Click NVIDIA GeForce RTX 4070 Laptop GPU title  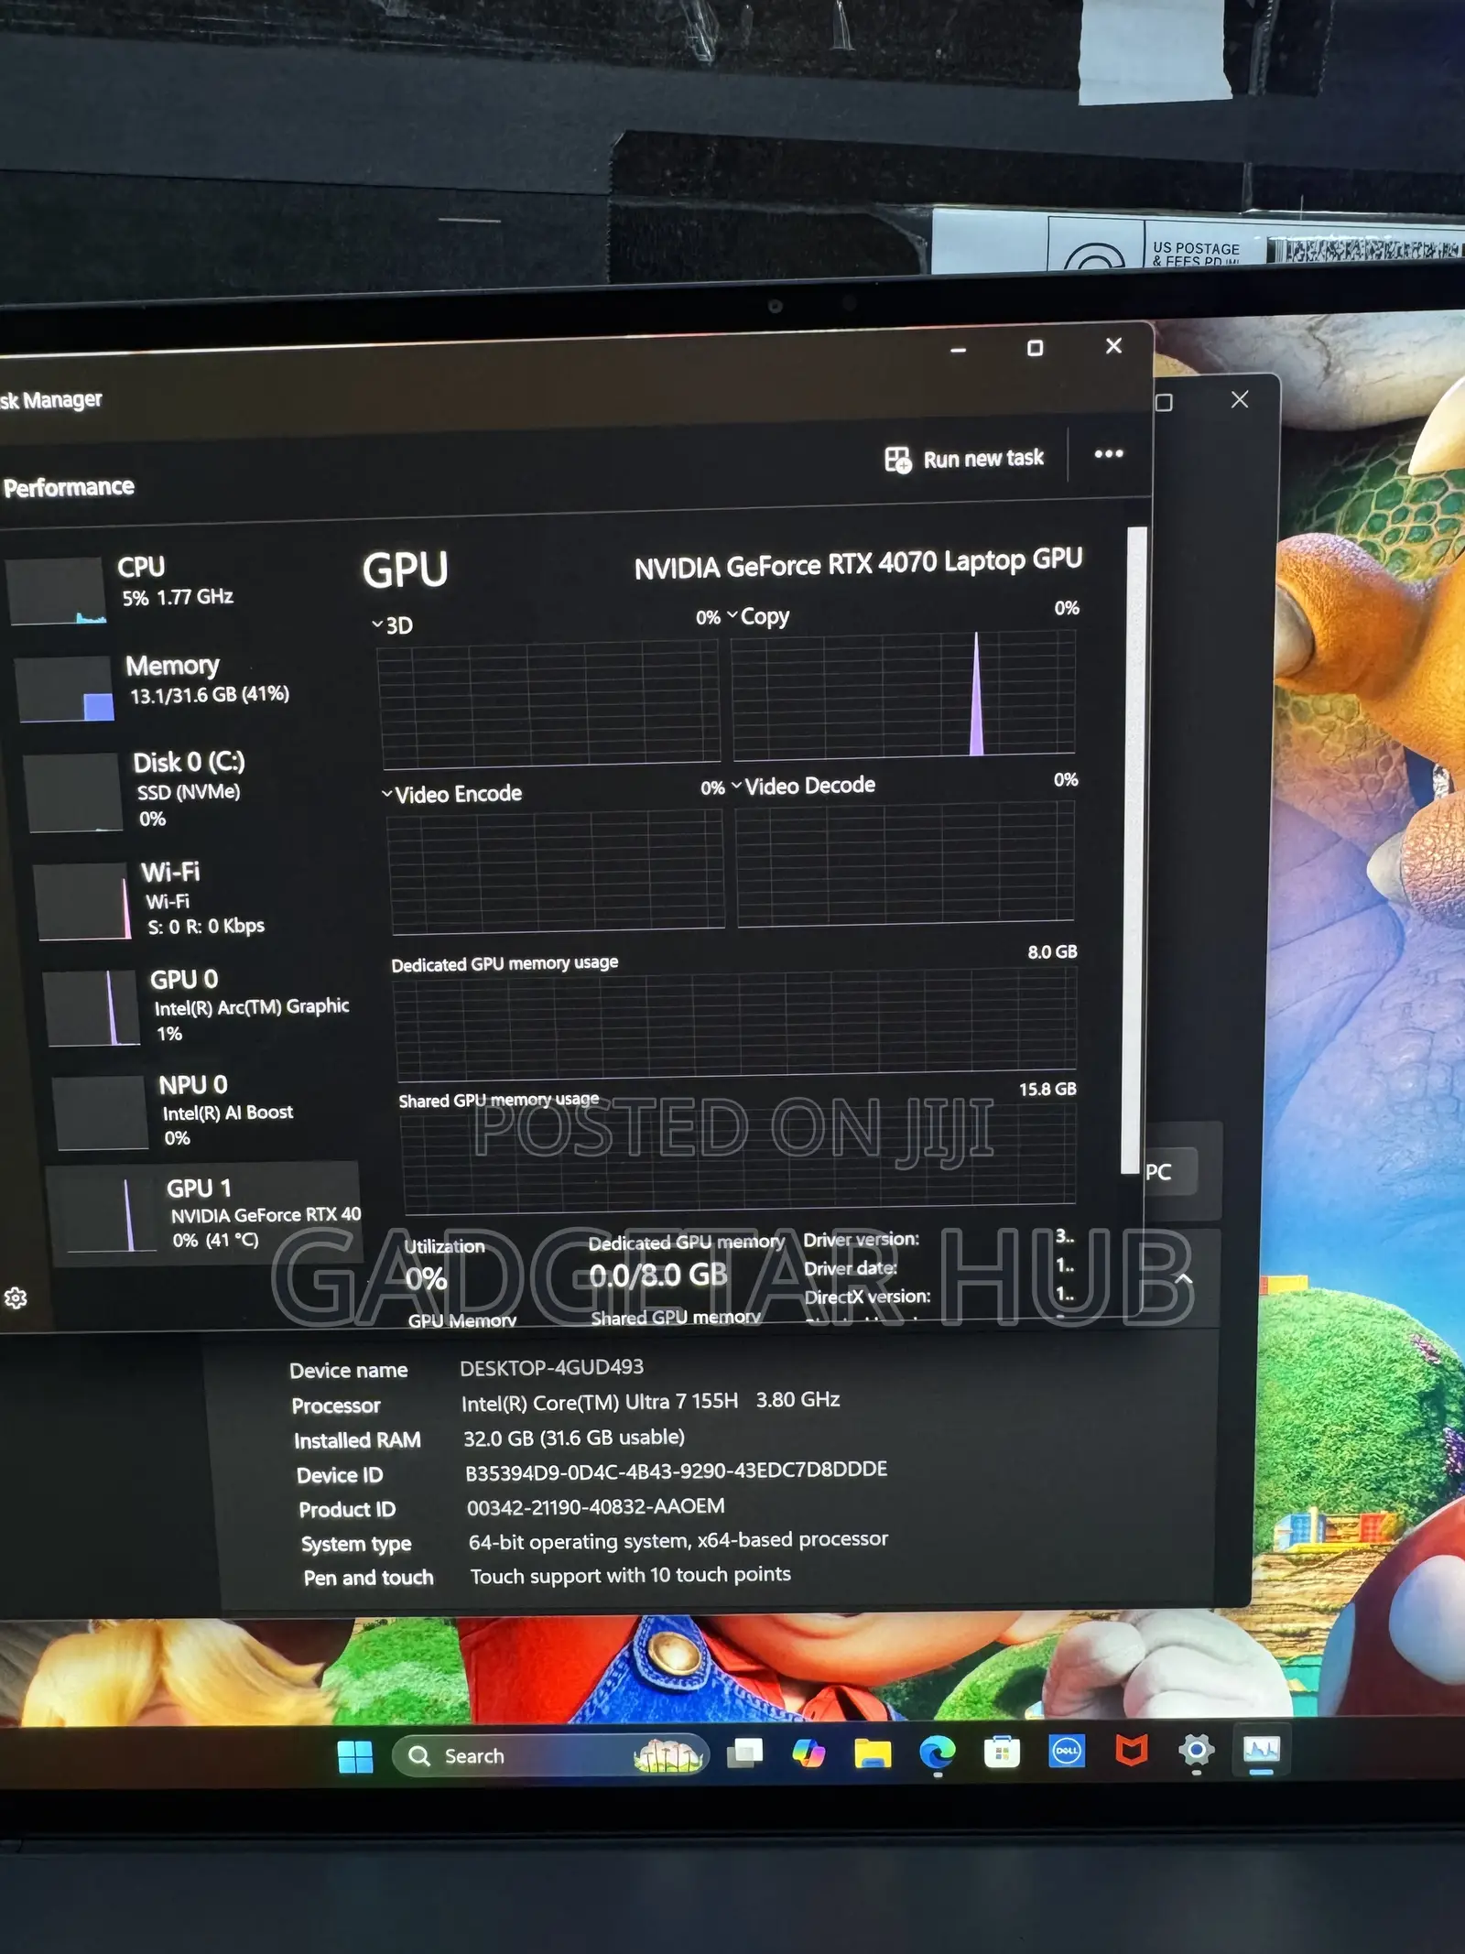859,564
